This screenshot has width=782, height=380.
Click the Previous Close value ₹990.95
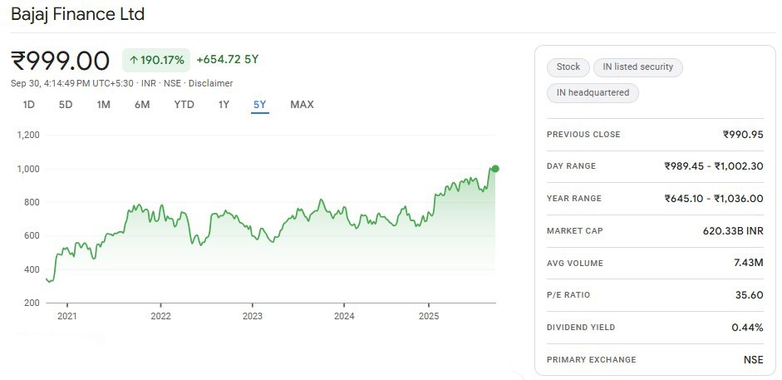[x=743, y=134]
